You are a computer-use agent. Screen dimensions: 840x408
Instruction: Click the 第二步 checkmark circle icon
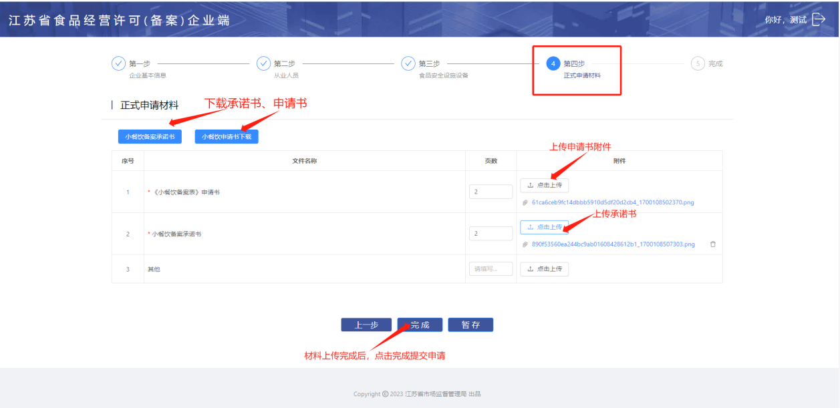pyautogui.click(x=263, y=63)
